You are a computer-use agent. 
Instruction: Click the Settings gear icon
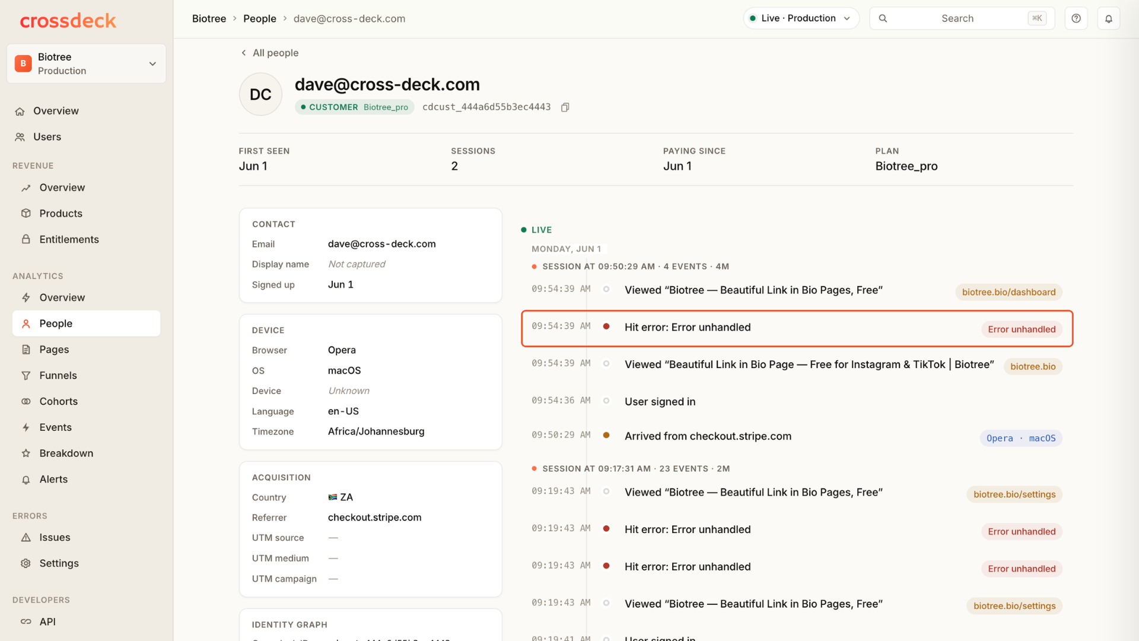(x=26, y=563)
